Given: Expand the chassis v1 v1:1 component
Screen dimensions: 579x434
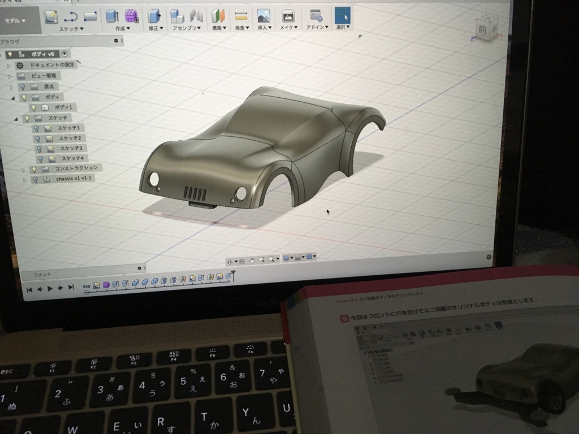Looking at the screenshot, I should [24, 180].
